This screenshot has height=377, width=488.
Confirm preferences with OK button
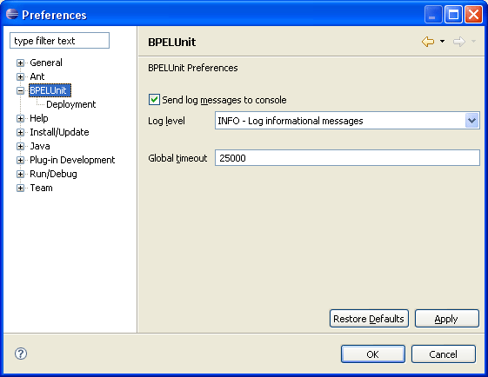373,354
